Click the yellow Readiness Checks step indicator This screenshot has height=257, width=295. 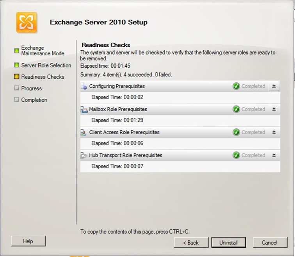click(16, 76)
